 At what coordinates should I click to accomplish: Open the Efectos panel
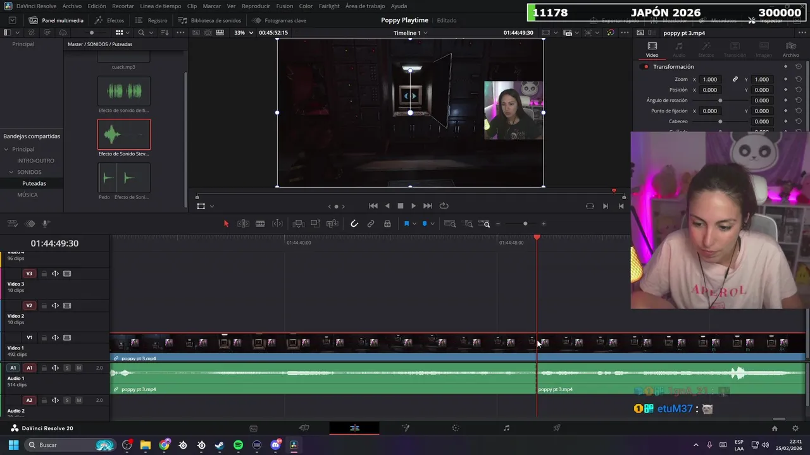coord(109,20)
